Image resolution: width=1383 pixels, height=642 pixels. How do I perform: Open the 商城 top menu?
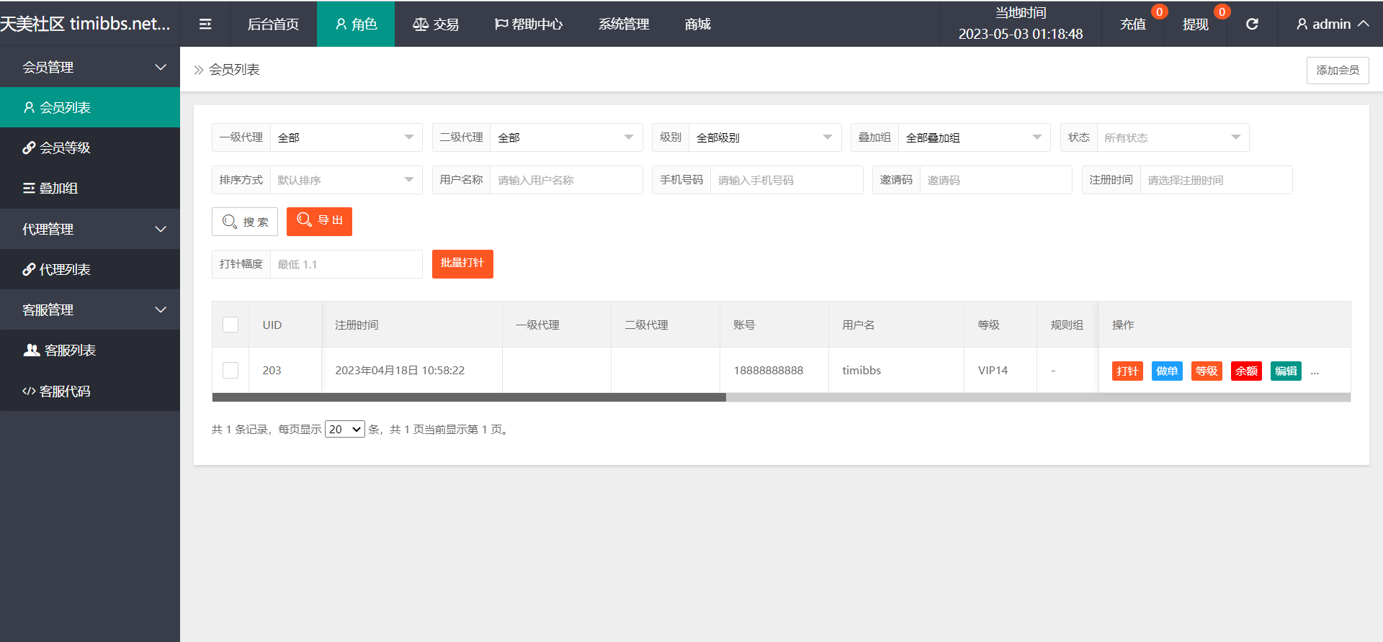[x=697, y=24]
